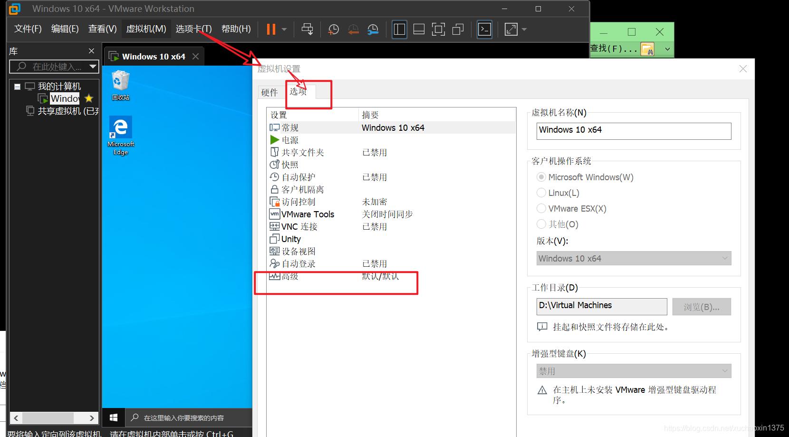Screen dimensions: 789x437
Task: Select the 自动保护 settings row
Action: (x=391, y=177)
